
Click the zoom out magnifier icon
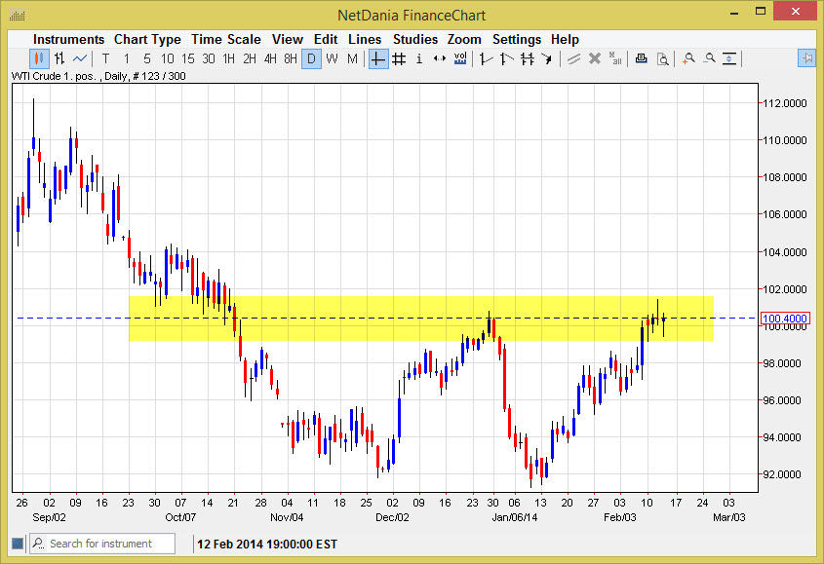(709, 58)
